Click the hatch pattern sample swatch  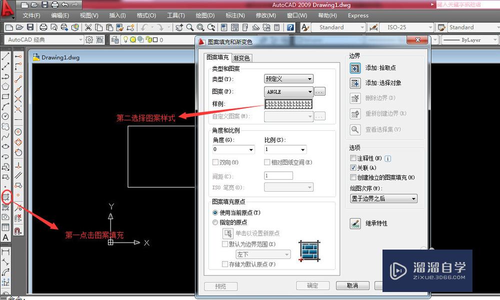[288, 104]
